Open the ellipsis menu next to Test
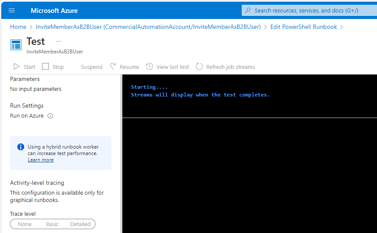This screenshot has width=377, height=233. coord(59,41)
